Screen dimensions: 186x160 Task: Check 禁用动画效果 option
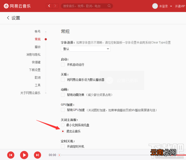63,95
